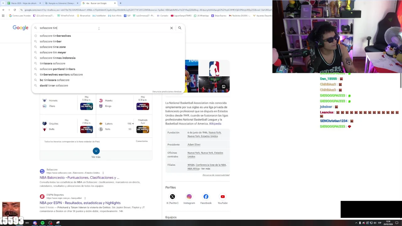Image resolution: width=402 pixels, height=226 pixels.
Task: Open the Wikipedia link in NBA description
Action: pos(215,124)
